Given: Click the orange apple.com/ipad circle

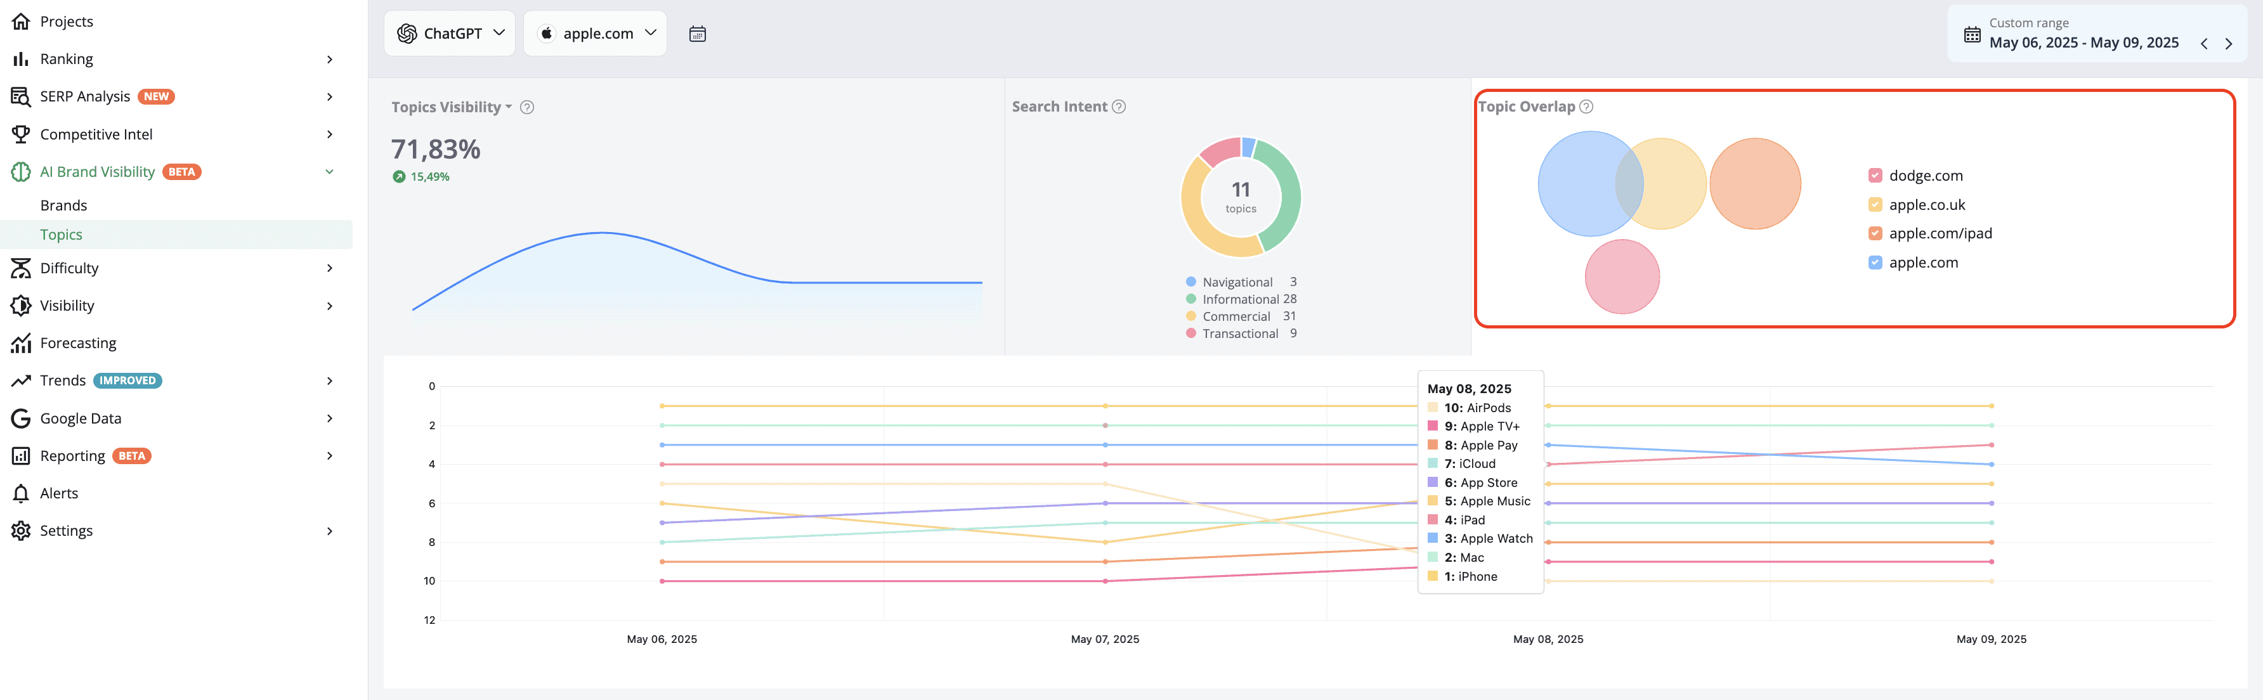Looking at the screenshot, I should (1755, 184).
